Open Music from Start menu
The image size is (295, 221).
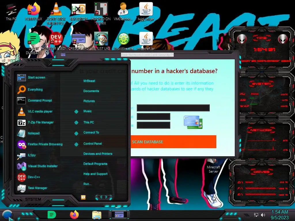tap(88, 111)
